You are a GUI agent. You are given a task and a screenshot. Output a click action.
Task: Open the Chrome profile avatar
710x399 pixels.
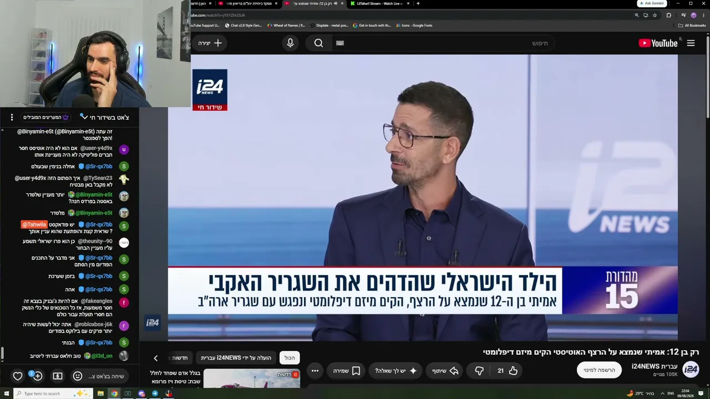693,16
